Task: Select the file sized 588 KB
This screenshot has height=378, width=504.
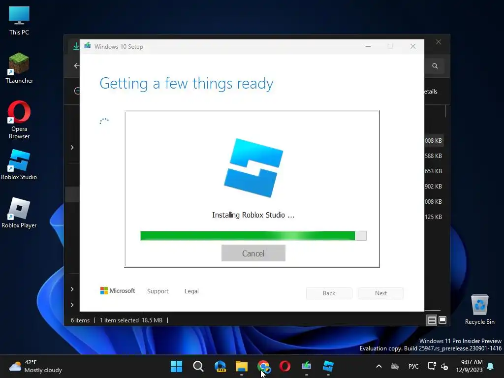Action: point(433,156)
